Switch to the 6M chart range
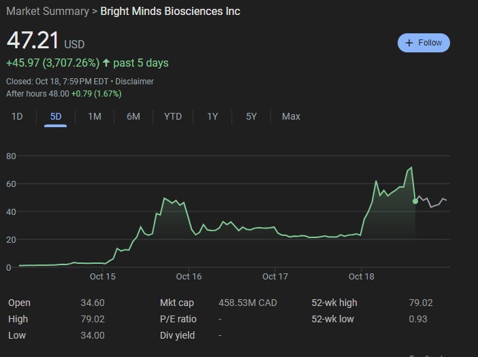This screenshot has width=478, height=357. coord(133,116)
